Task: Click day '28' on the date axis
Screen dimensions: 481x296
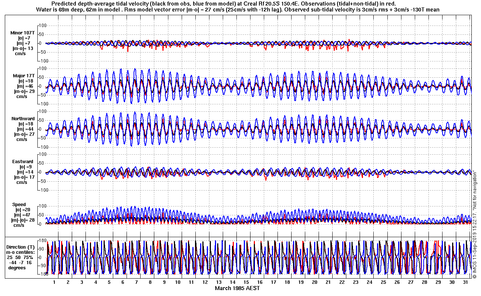Action: click(424, 282)
